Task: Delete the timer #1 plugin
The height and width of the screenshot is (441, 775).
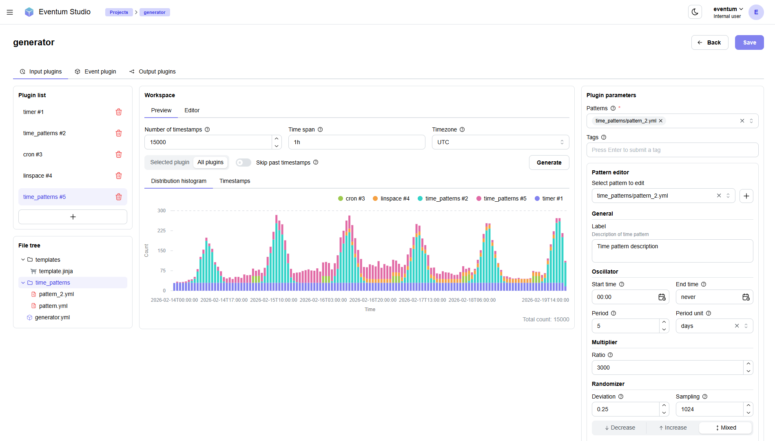Action: [x=119, y=112]
